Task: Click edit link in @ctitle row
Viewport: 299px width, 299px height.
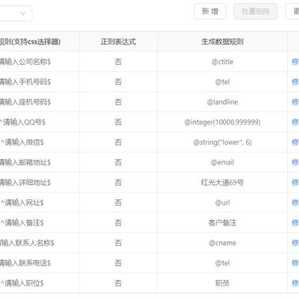Action: (x=295, y=62)
